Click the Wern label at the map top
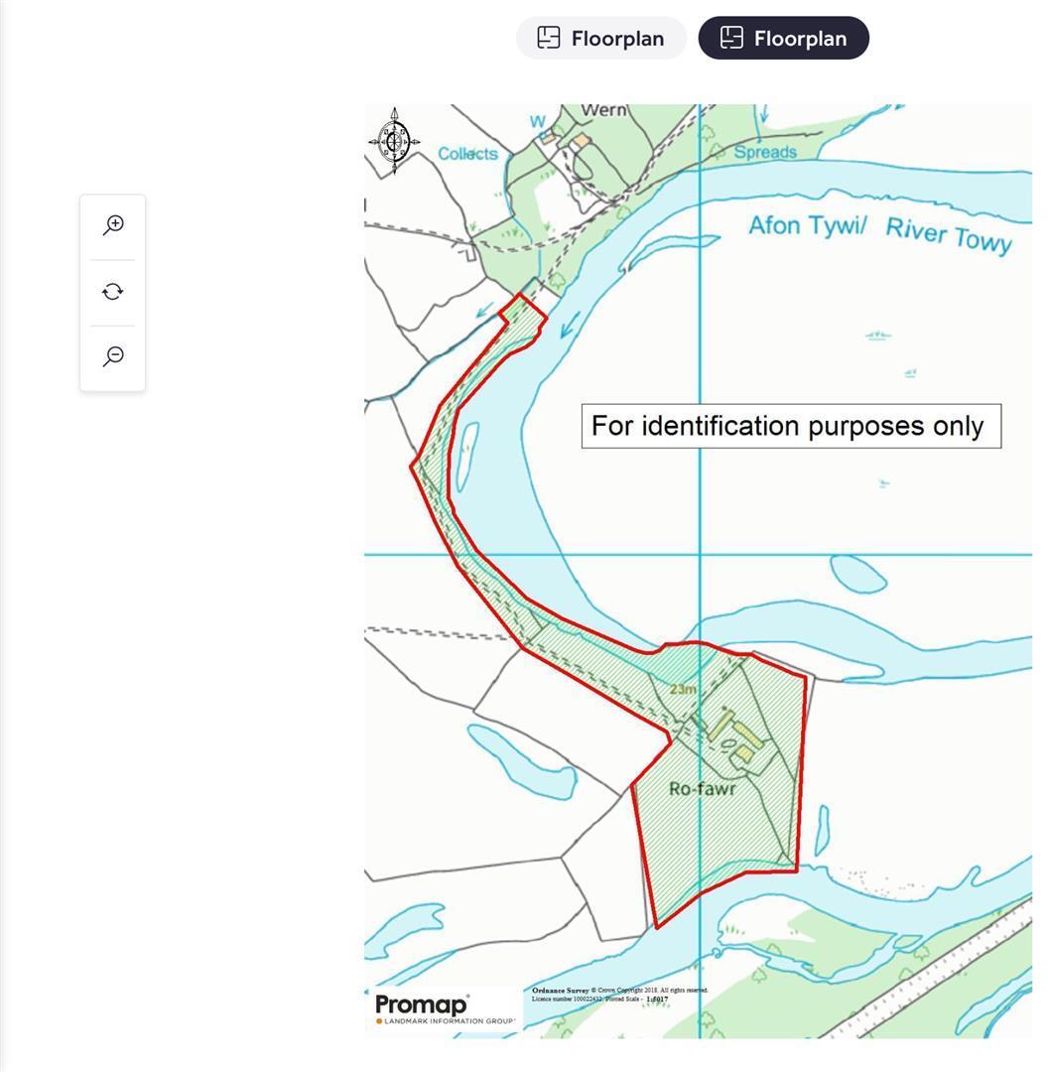The image size is (1048, 1072). coord(603,110)
